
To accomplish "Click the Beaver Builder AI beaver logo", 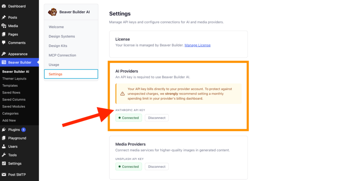I will (52, 12).
